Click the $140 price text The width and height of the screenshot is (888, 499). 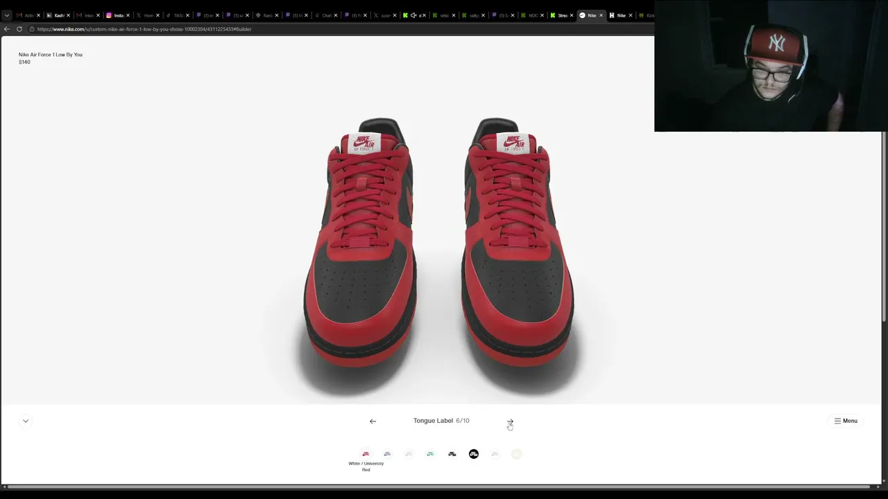click(24, 62)
